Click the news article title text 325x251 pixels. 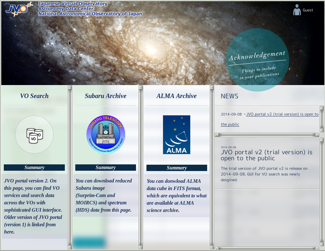click(x=267, y=155)
